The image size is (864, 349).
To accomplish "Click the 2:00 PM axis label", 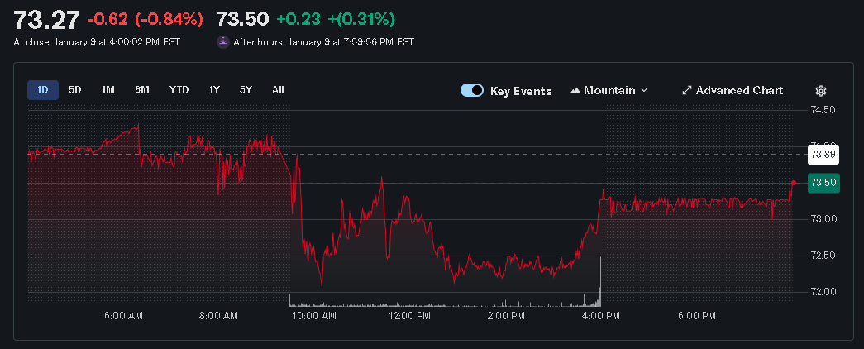I will [x=506, y=316].
